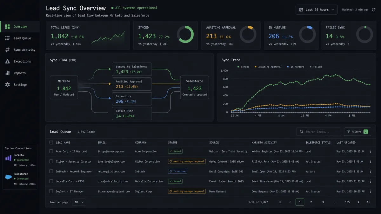This screenshot has width=381, height=214.
Task: Open Sync Activity in sidebar
Action: point(20,50)
